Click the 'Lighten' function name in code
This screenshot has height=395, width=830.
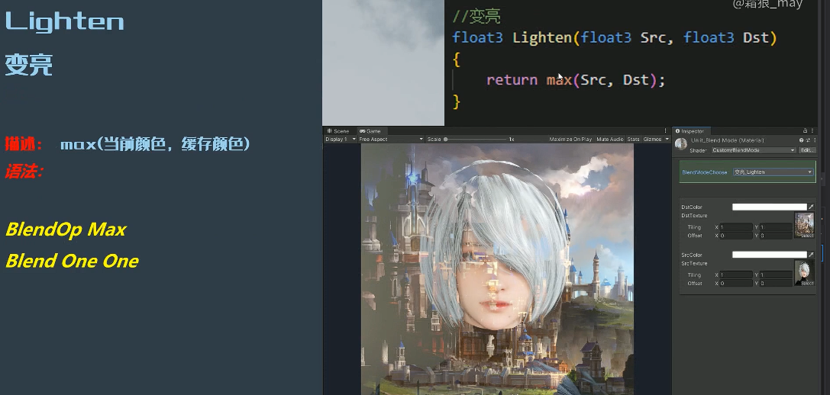[x=542, y=39]
